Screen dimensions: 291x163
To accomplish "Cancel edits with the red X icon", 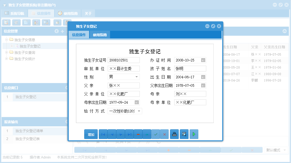I will tap(164, 134).
